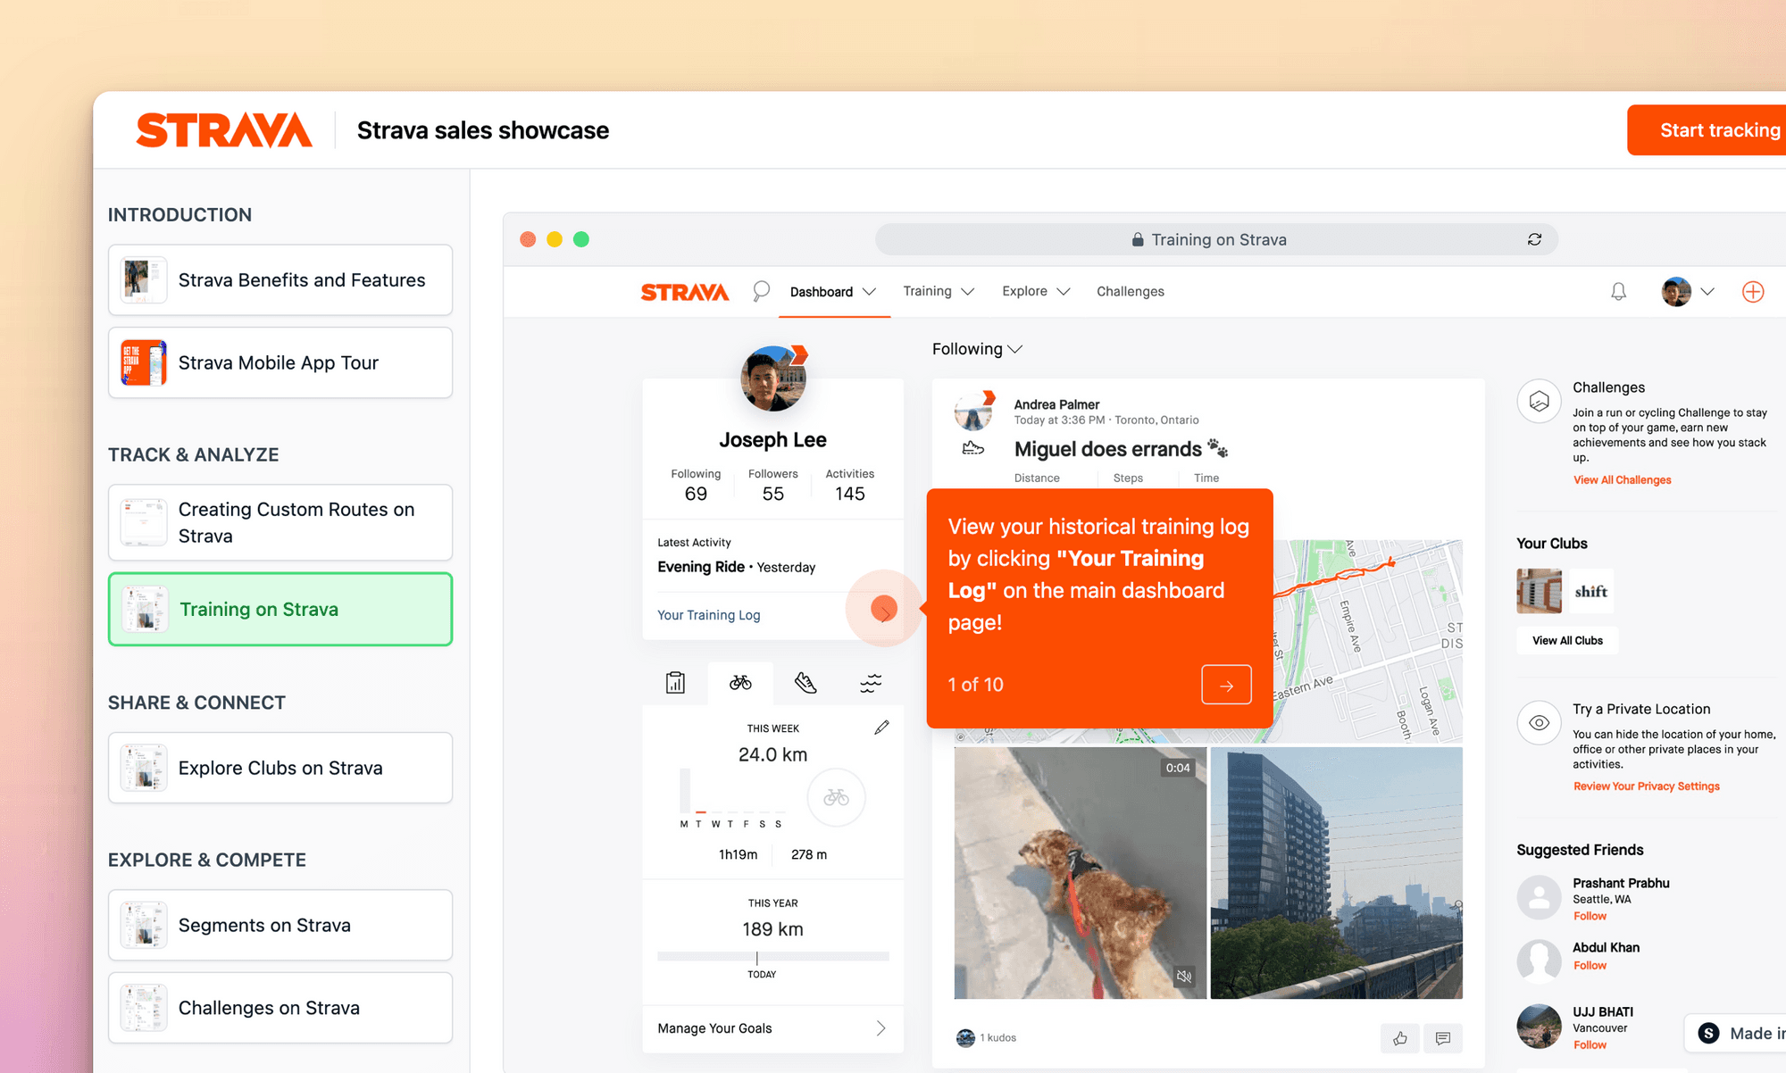The width and height of the screenshot is (1786, 1073).
Task: Click the pencil edit weekly goal icon
Action: pos(881,728)
